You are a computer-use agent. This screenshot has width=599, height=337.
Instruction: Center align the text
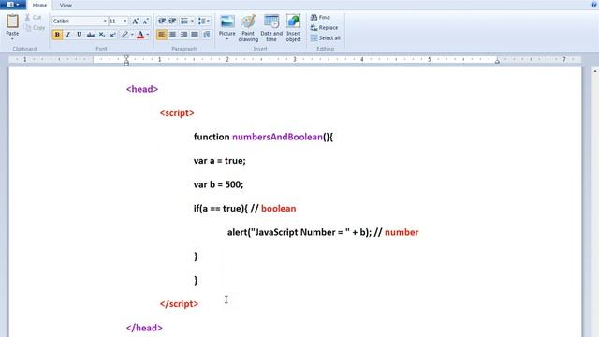coord(172,35)
